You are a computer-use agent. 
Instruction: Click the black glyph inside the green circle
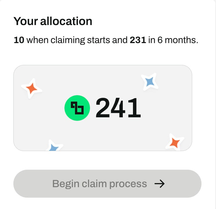pos(77,108)
